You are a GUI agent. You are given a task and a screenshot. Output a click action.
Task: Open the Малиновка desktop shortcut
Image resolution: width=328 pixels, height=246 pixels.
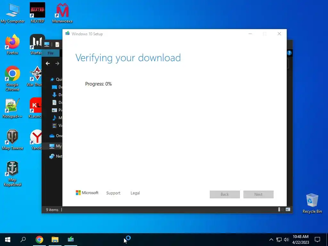(x=62, y=13)
